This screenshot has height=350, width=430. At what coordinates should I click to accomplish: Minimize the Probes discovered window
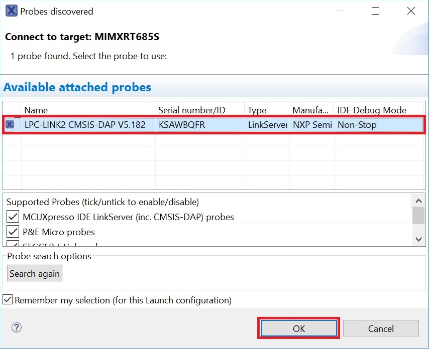[340, 11]
